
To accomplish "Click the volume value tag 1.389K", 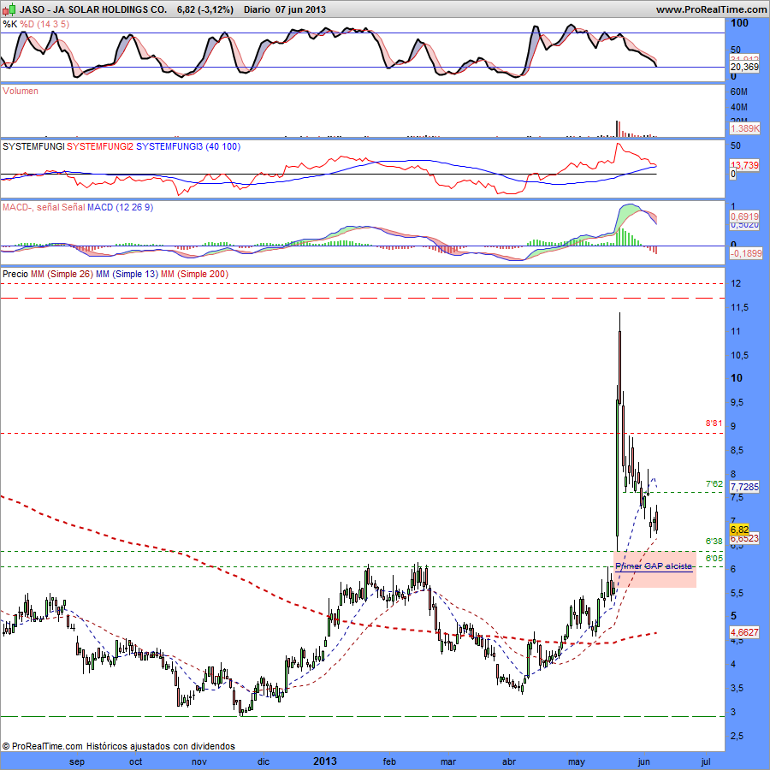I will [744, 128].
